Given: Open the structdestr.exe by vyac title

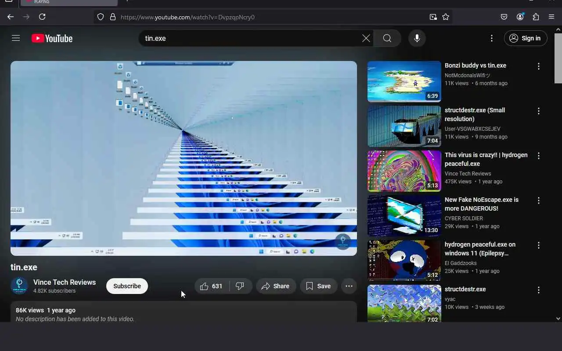Looking at the screenshot, I should [465, 289].
